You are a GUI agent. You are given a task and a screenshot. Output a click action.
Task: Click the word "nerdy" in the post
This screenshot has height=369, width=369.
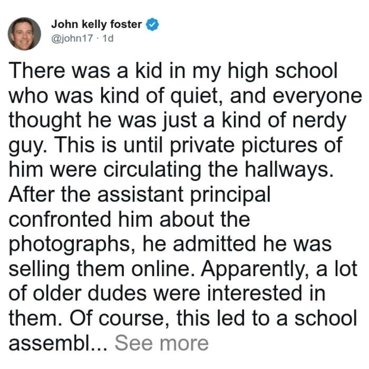click(x=319, y=121)
